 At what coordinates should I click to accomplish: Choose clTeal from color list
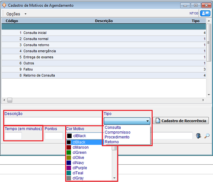pos(78,173)
